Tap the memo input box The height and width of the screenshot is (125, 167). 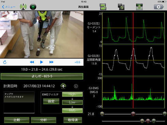coord(19,103)
